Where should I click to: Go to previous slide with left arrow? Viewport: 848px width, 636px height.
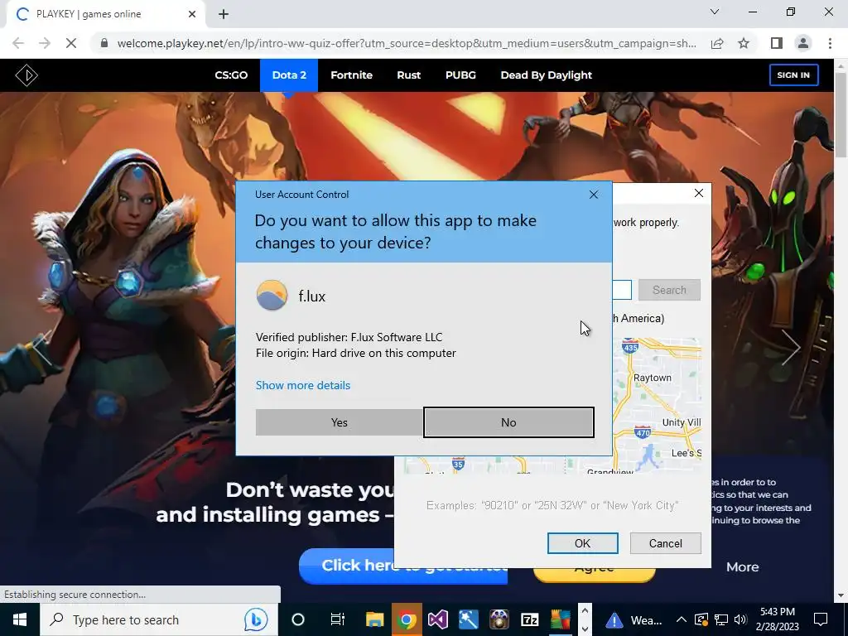click(x=41, y=347)
